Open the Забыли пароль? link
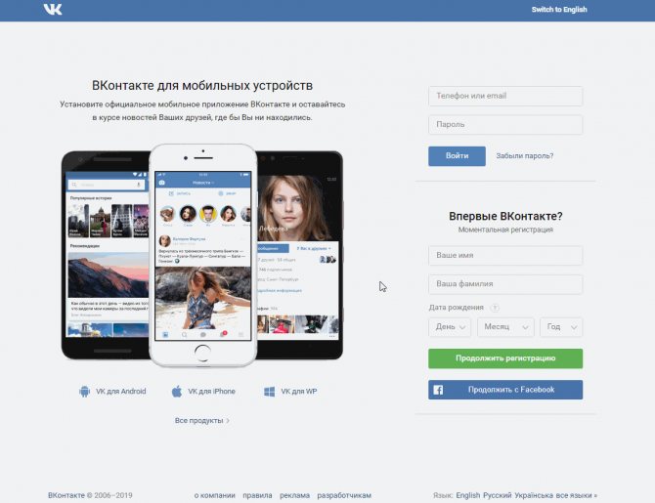The image size is (655, 503). [x=525, y=156]
